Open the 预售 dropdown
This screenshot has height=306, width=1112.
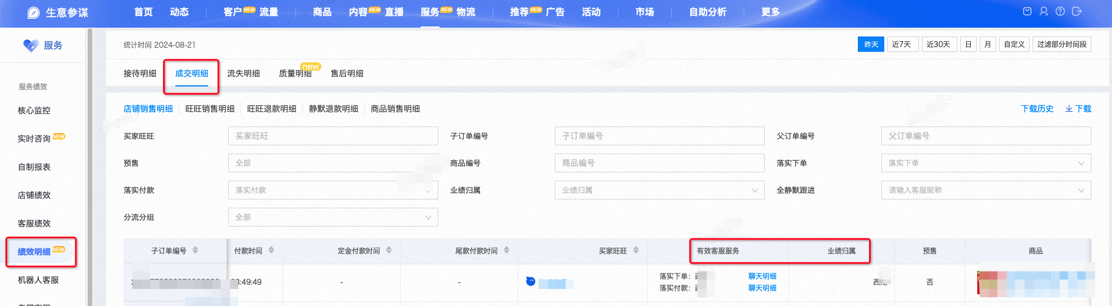[x=333, y=163]
